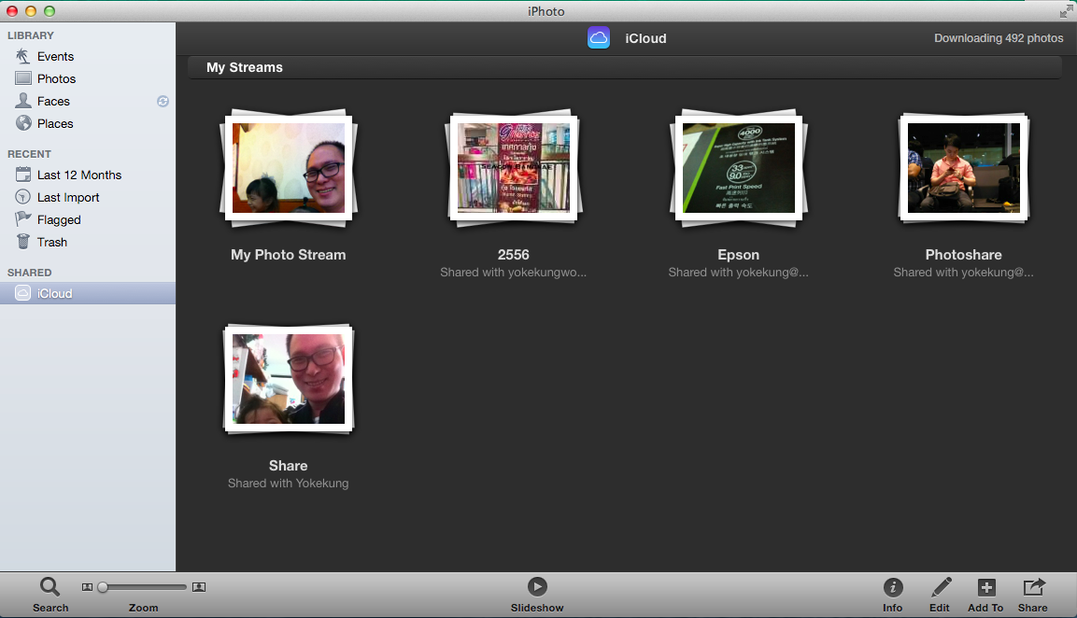
Task: Open the Add To menu
Action: click(x=985, y=595)
